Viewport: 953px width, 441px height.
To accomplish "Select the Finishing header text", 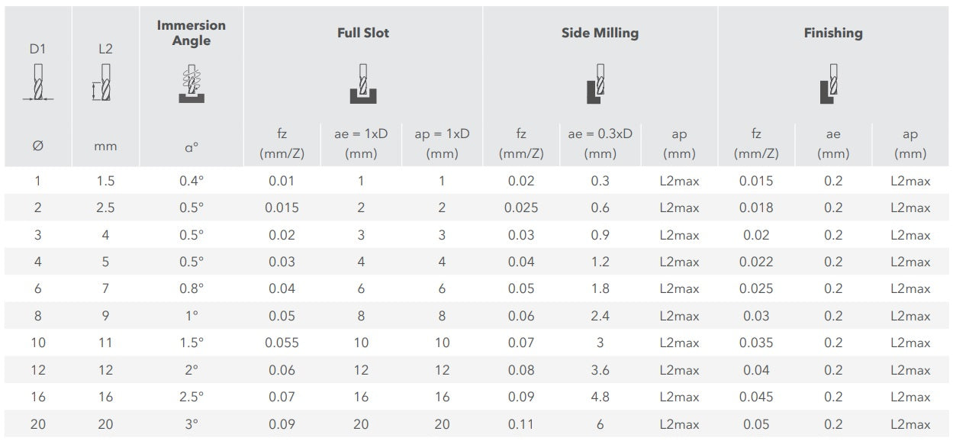I will click(832, 33).
